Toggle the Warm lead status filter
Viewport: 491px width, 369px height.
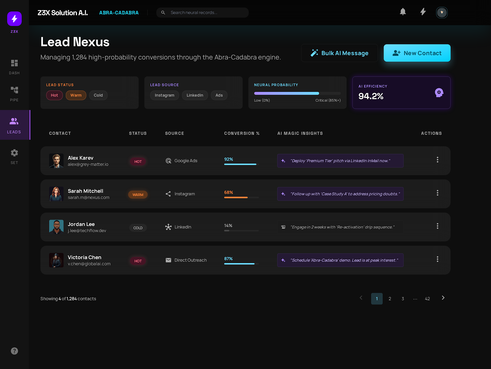coord(76,95)
